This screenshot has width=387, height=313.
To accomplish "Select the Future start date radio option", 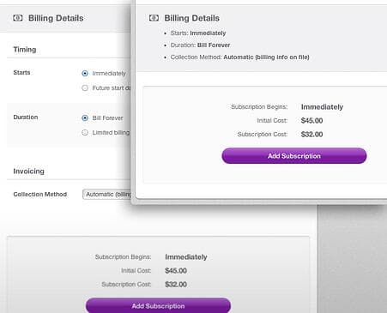I will pyautogui.click(x=85, y=88).
